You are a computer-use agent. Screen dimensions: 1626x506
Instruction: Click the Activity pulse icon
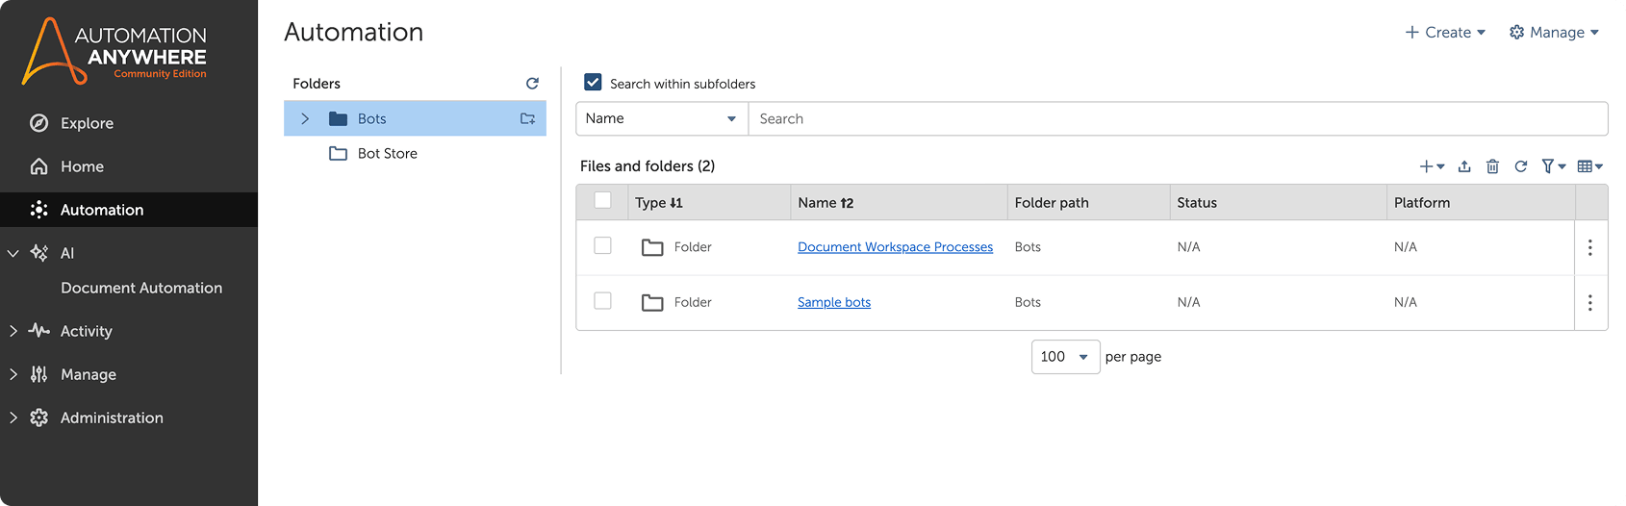39,331
